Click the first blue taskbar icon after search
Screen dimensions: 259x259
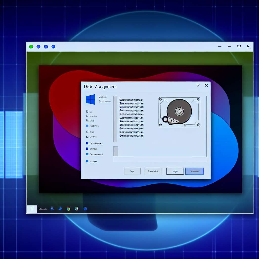click(x=52, y=209)
